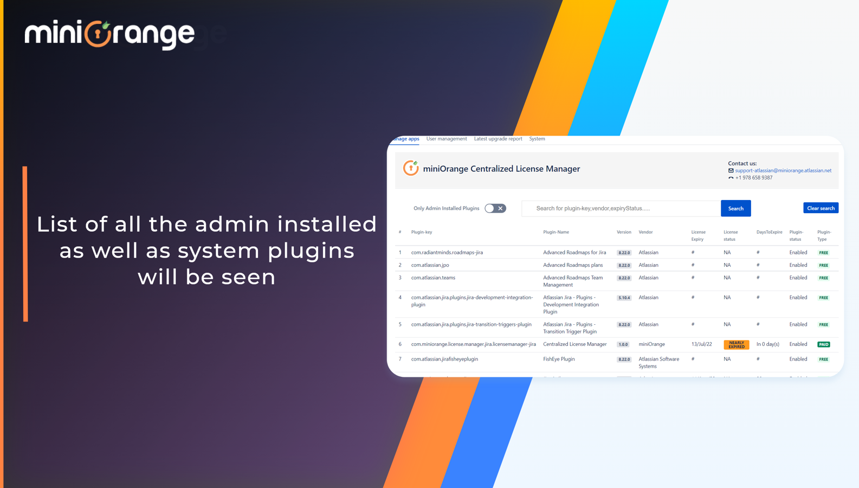
Task: Click Plugin-Type column header
Action: point(824,235)
